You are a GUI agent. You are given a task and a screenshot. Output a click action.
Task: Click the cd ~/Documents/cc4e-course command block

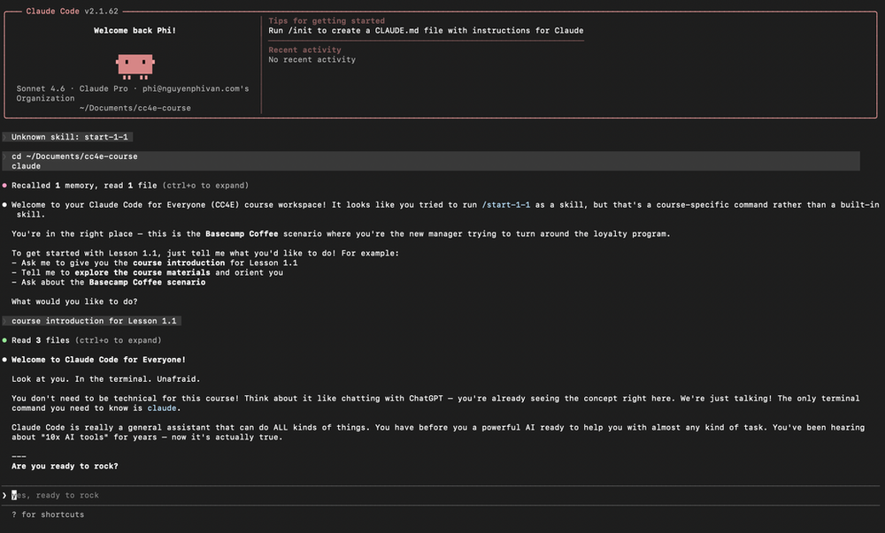431,161
